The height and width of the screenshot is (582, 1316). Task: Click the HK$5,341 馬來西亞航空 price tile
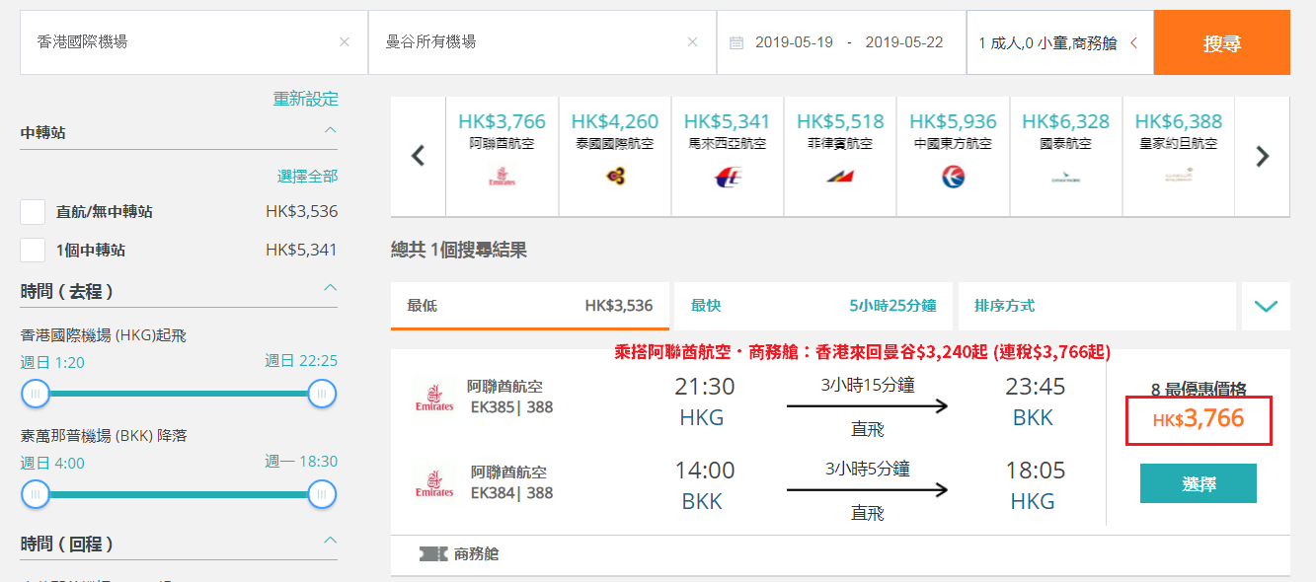pyautogui.click(x=727, y=156)
